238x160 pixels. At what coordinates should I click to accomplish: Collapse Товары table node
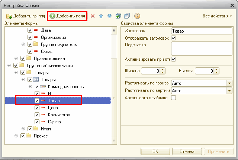click(23, 80)
